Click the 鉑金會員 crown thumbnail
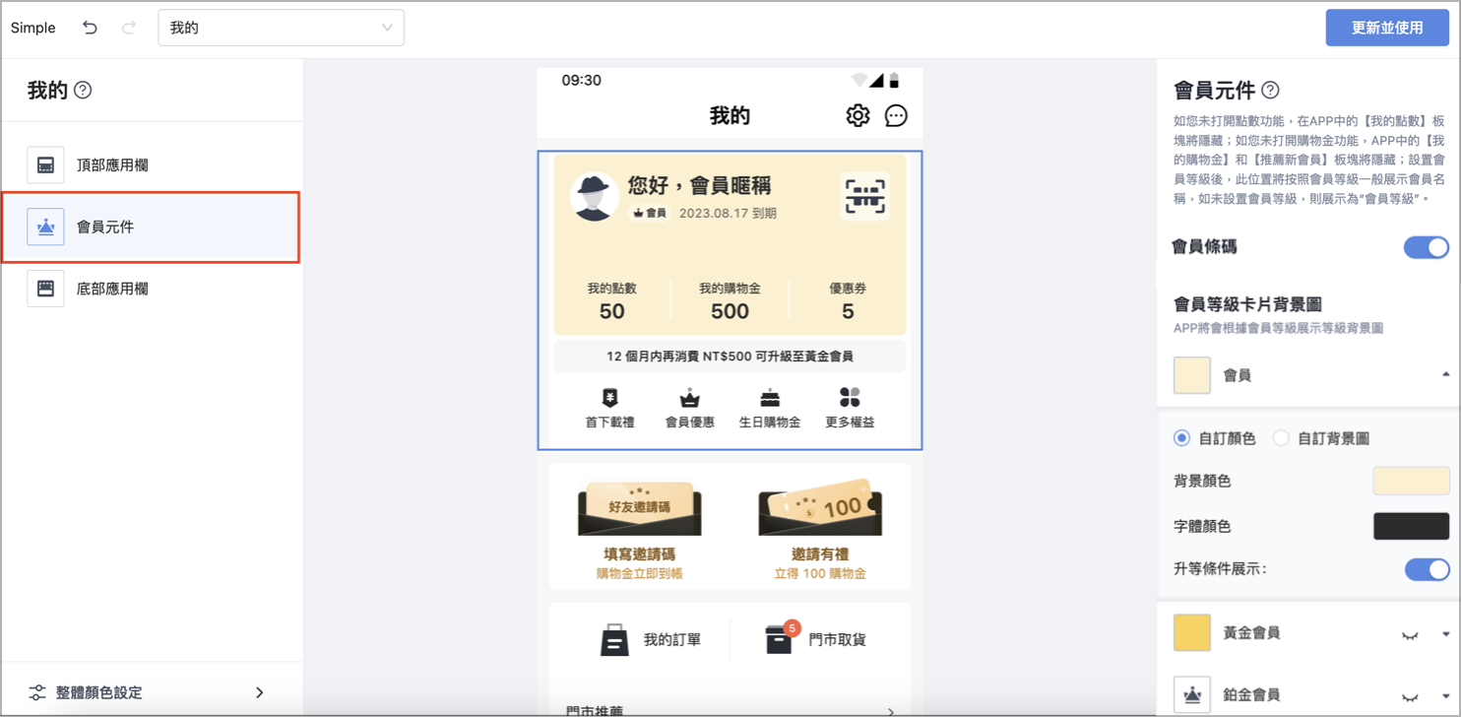 click(1192, 694)
